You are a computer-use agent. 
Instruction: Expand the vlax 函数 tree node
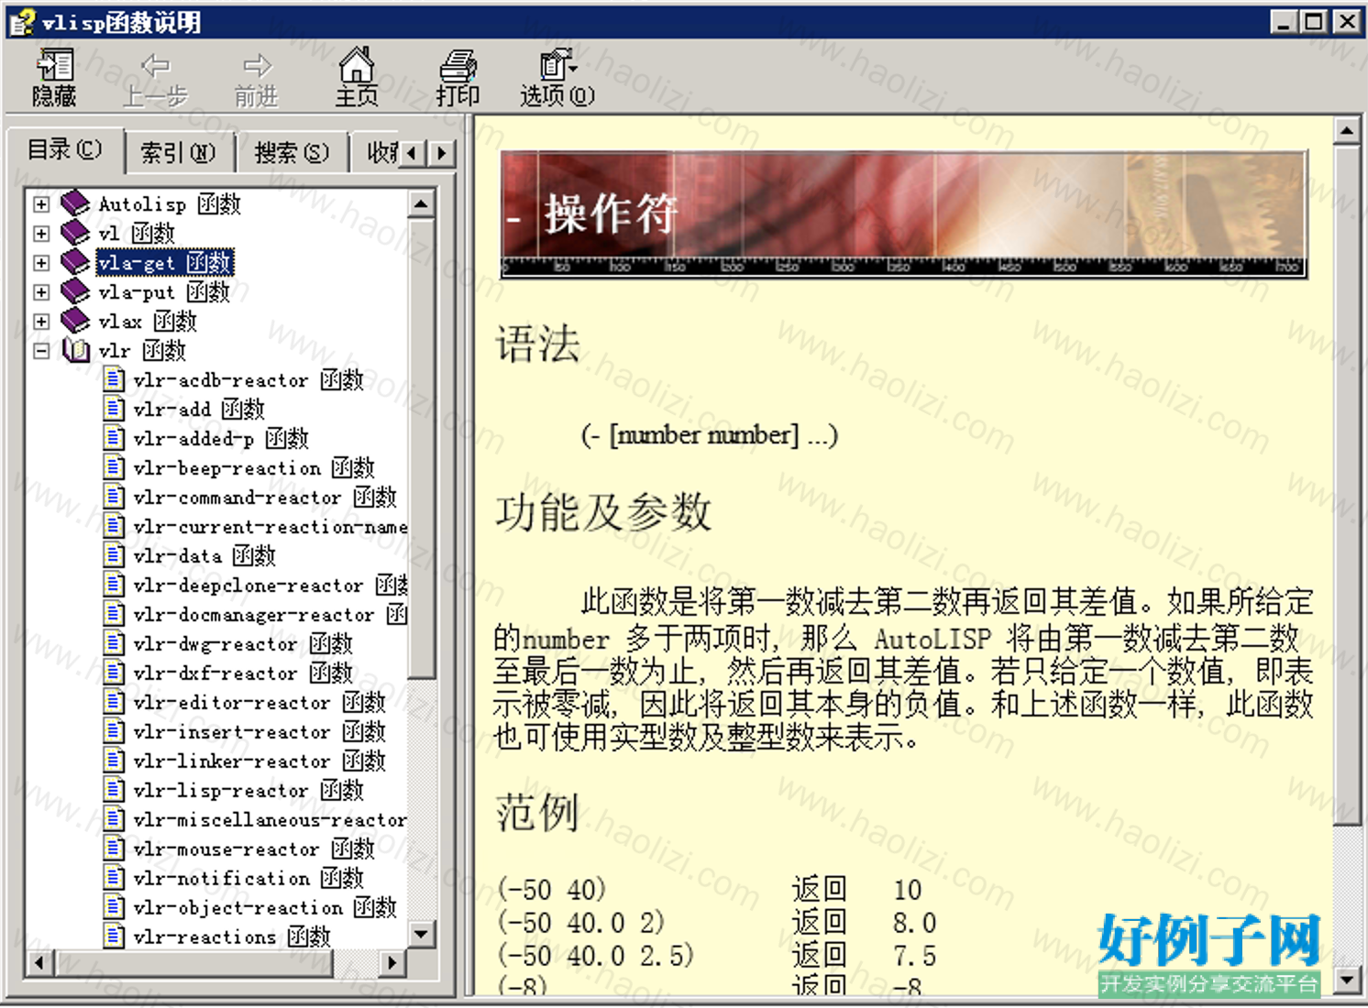click(x=41, y=321)
